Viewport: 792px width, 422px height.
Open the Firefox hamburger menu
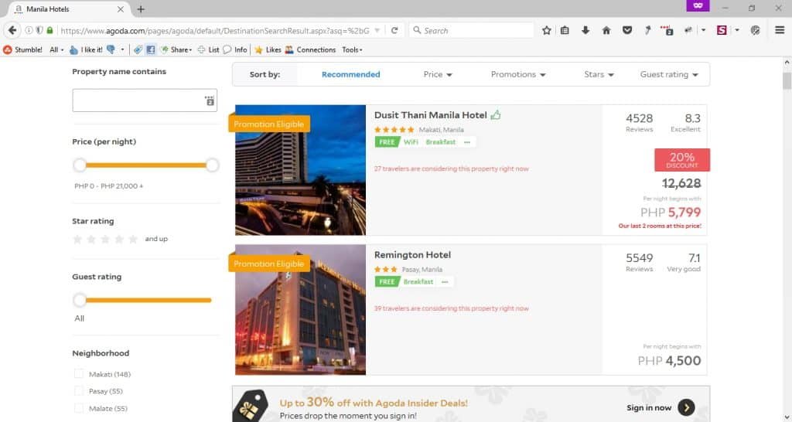coord(780,30)
